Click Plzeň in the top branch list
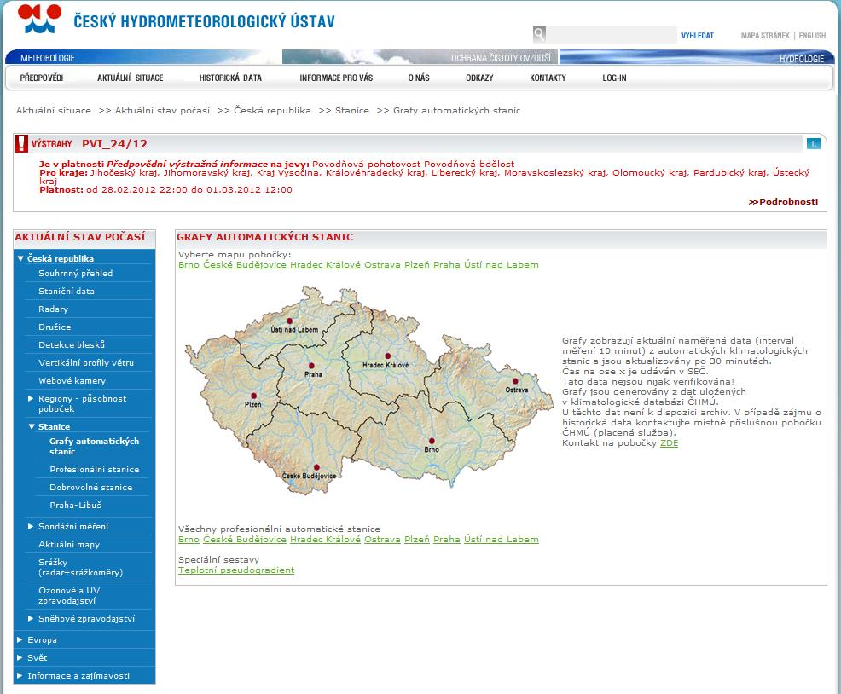Image resolution: width=841 pixels, height=694 pixels. (x=417, y=265)
